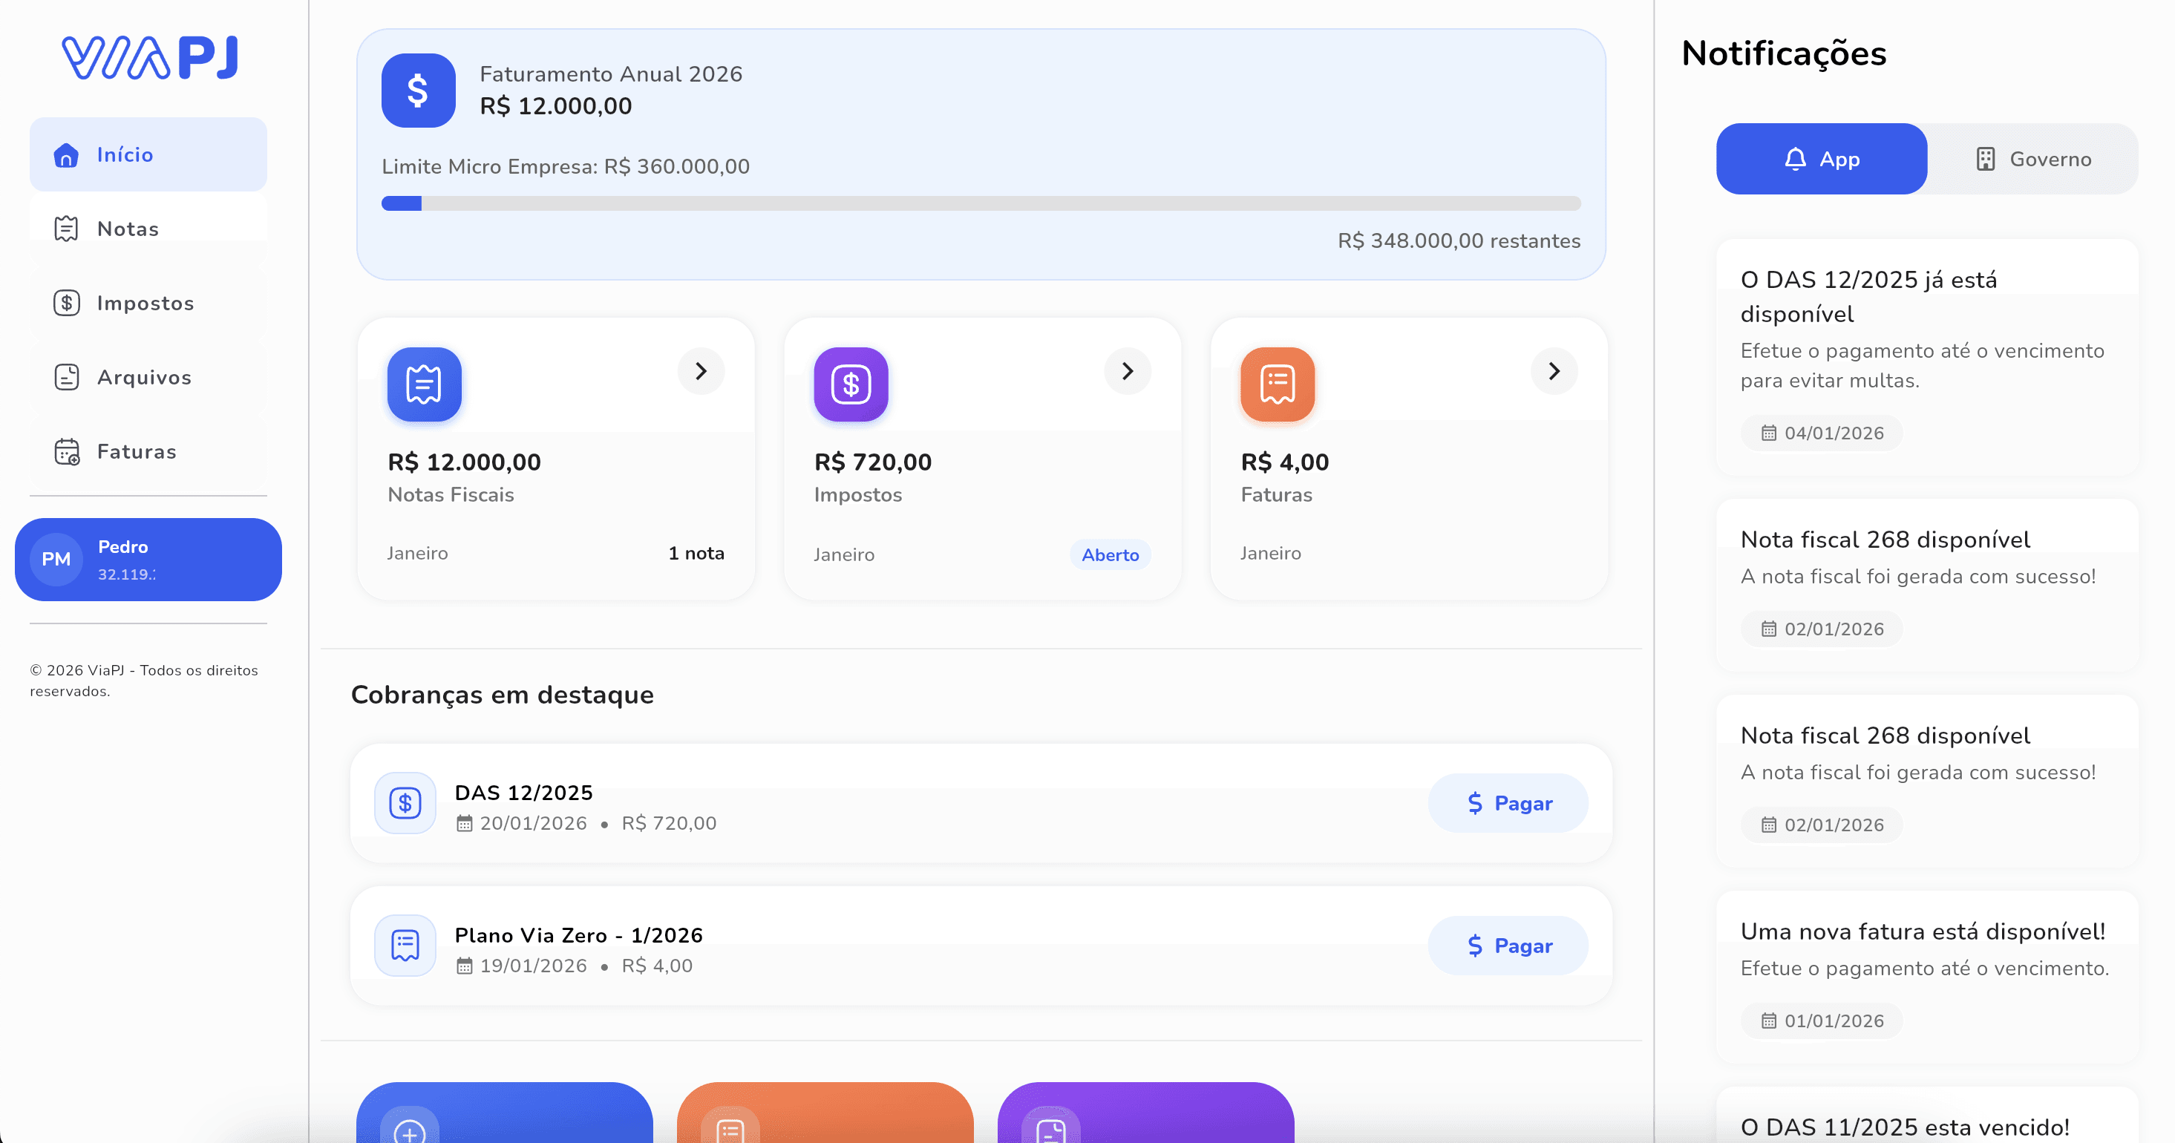Click the orange Faturas card icon
This screenshot has width=2175, height=1143.
pyautogui.click(x=1277, y=384)
